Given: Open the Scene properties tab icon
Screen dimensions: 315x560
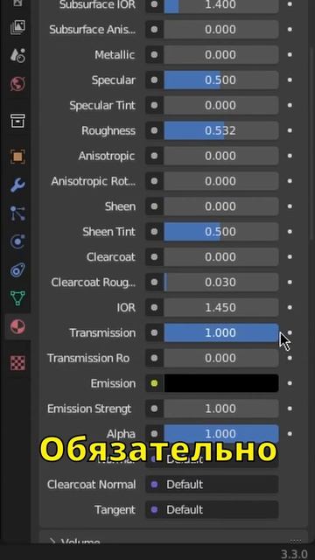Looking at the screenshot, I should [x=17, y=55].
